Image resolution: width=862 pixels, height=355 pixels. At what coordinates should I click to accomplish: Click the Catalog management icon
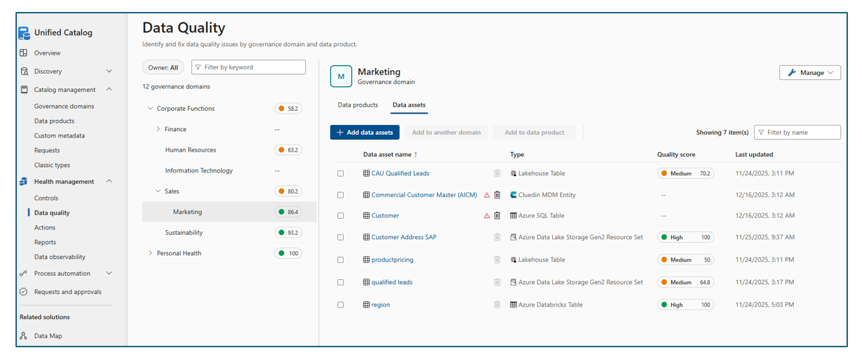click(x=24, y=90)
